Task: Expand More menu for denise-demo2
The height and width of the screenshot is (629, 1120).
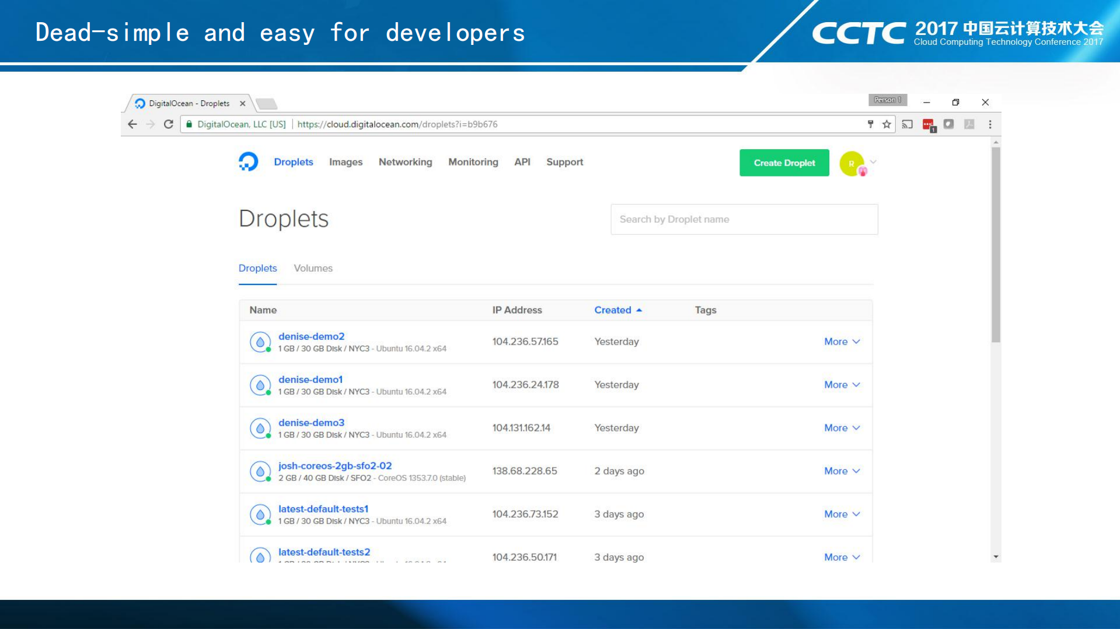Action: click(x=842, y=342)
